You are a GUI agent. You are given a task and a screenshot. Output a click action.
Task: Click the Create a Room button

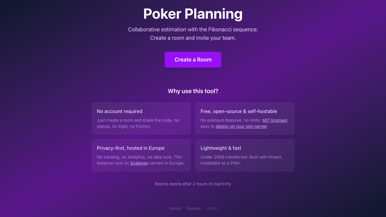click(193, 60)
